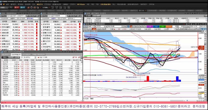The height and width of the screenshot is (110, 208).
Task: Select the active second tab in ranking window
Action: tap(16, 54)
